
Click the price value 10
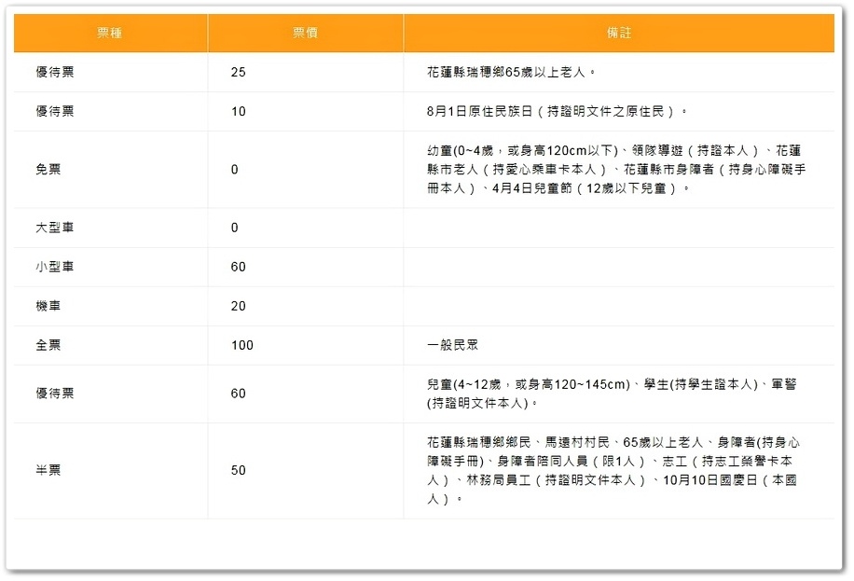(238, 111)
